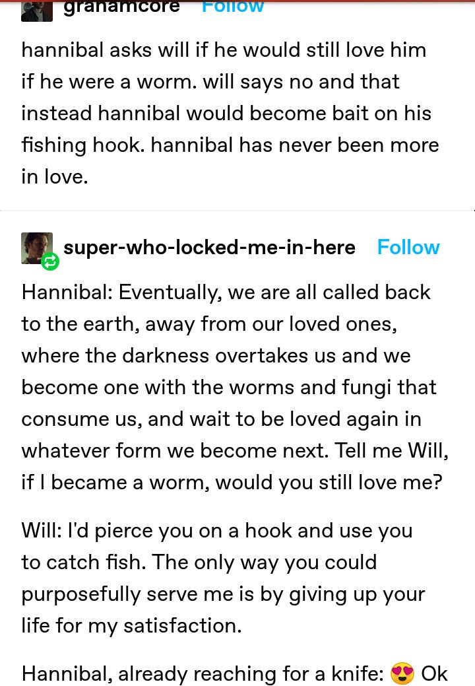This screenshot has width=475, height=686.
Task: Select the 'Will: I'd pierce you' paragraph
Action: pyautogui.click(x=223, y=578)
